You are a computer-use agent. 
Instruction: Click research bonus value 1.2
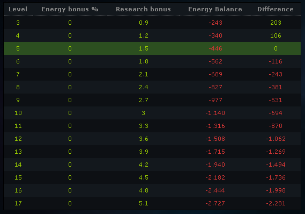144,35
